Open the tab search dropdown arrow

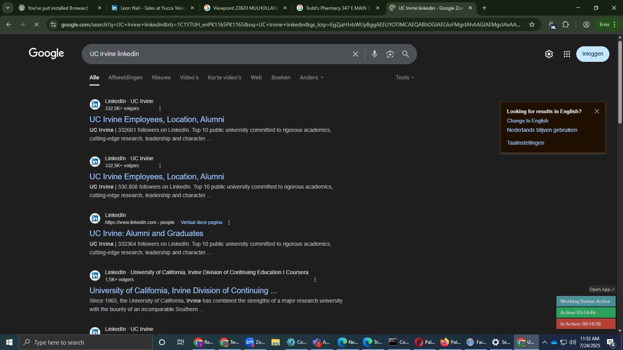(7, 8)
